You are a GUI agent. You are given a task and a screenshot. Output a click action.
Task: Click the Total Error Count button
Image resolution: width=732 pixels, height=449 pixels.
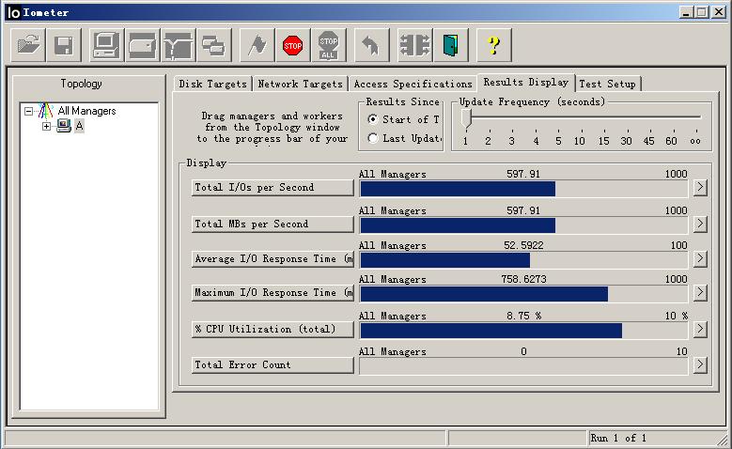click(273, 364)
